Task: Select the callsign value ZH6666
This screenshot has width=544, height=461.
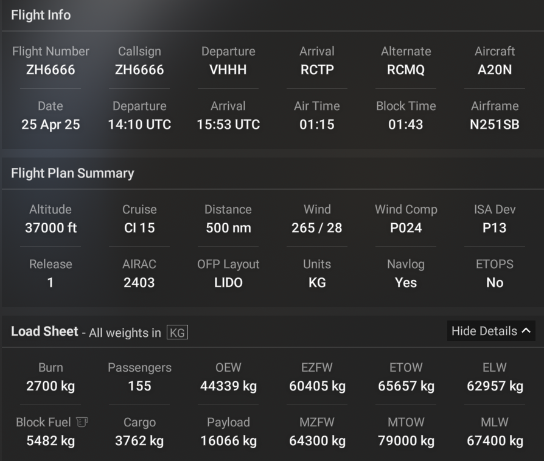Action: click(x=139, y=70)
